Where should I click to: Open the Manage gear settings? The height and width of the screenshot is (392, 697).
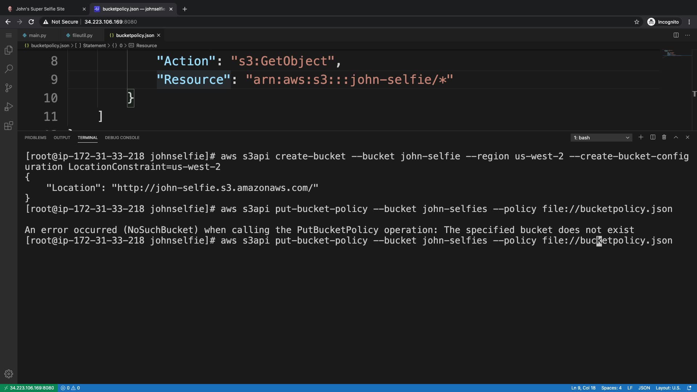coord(9,374)
